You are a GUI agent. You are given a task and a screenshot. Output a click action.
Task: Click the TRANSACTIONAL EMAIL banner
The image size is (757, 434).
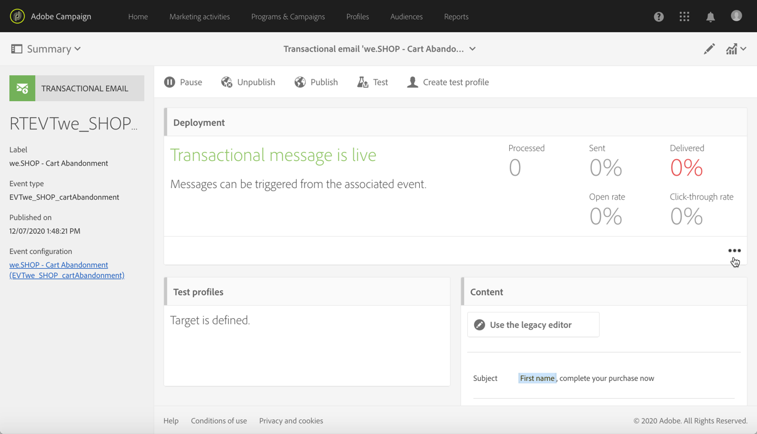[x=77, y=88]
